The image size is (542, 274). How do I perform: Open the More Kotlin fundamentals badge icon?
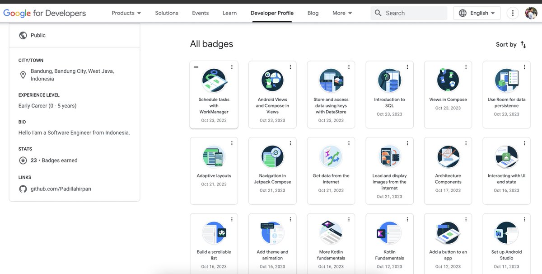tap(331, 233)
